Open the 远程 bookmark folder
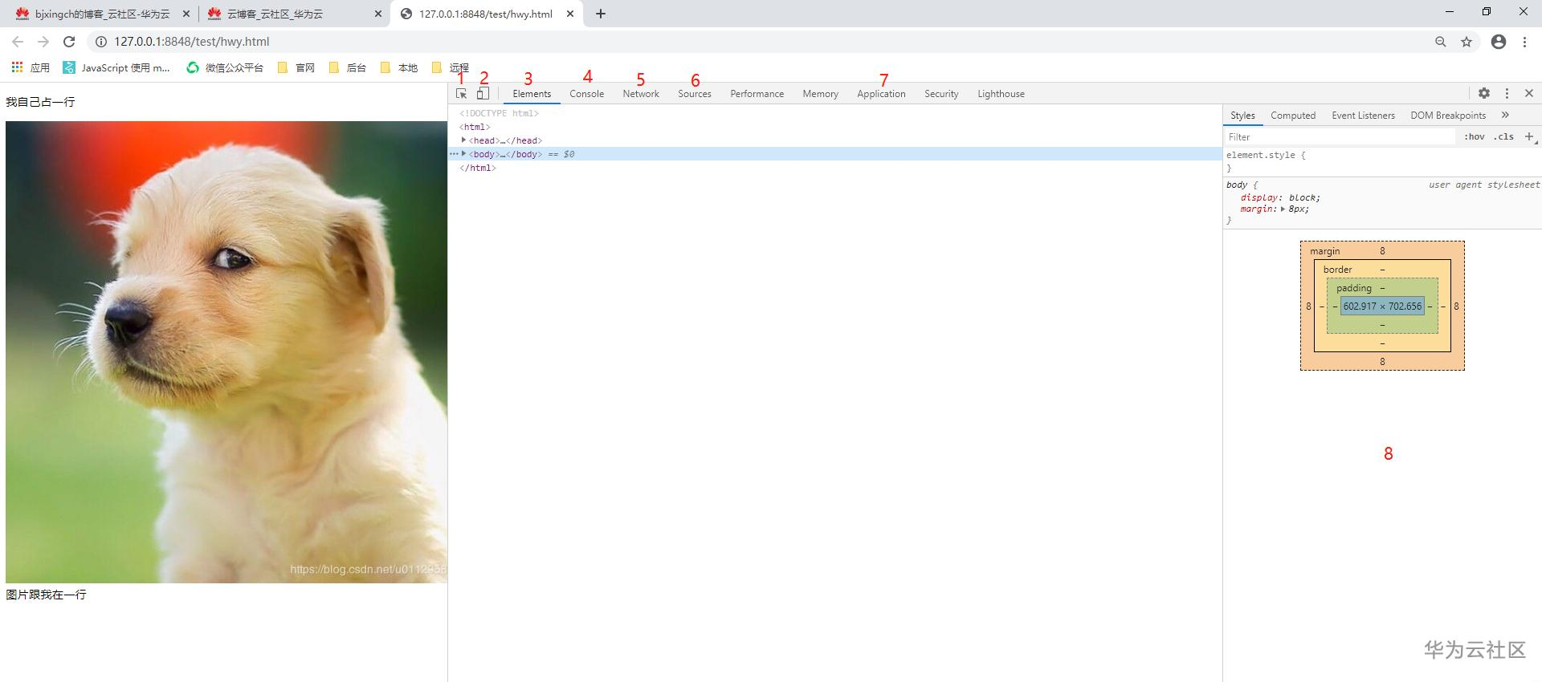The width and height of the screenshot is (1542, 682). point(450,67)
